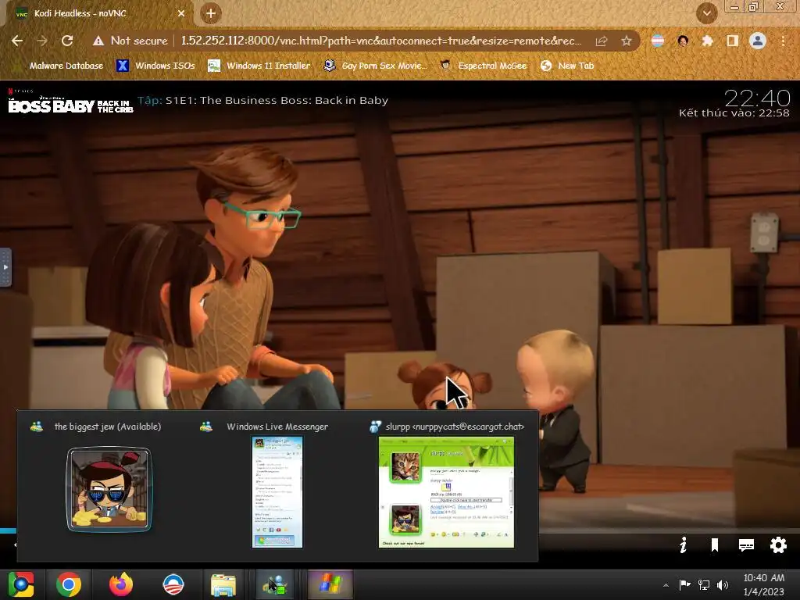Image resolution: width=800 pixels, height=600 pixels.
Task: Open a new browser tab
Action: [211, 13]
